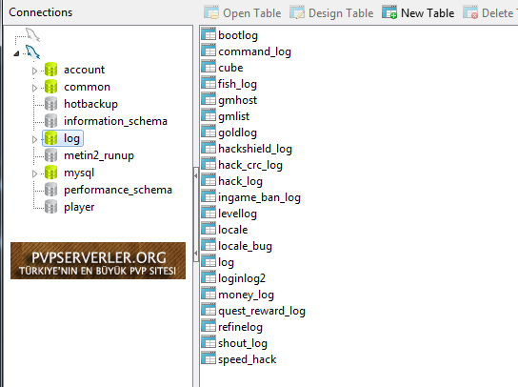Click the performance_schema database icon
This screenshot has height=387, width=518.
click(50, 190)
